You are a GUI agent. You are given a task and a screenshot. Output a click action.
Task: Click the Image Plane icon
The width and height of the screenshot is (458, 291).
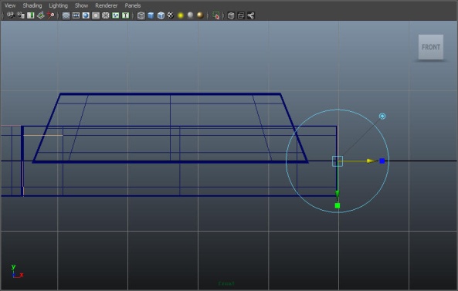click(x=41, y=15)
